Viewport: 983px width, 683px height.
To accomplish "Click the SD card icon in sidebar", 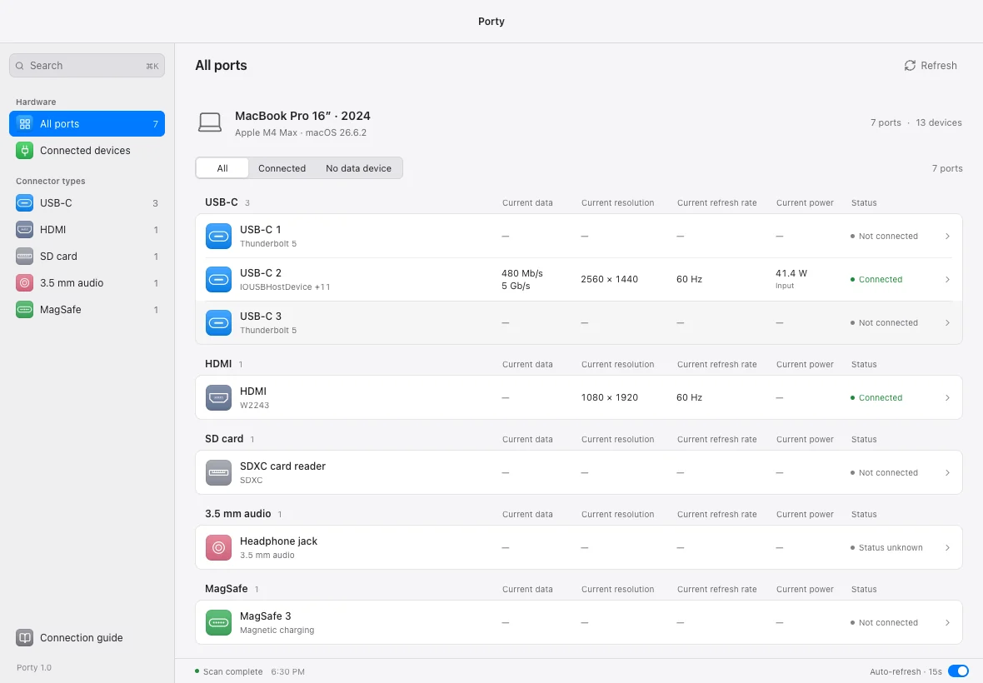I will [x=24, y=257].
